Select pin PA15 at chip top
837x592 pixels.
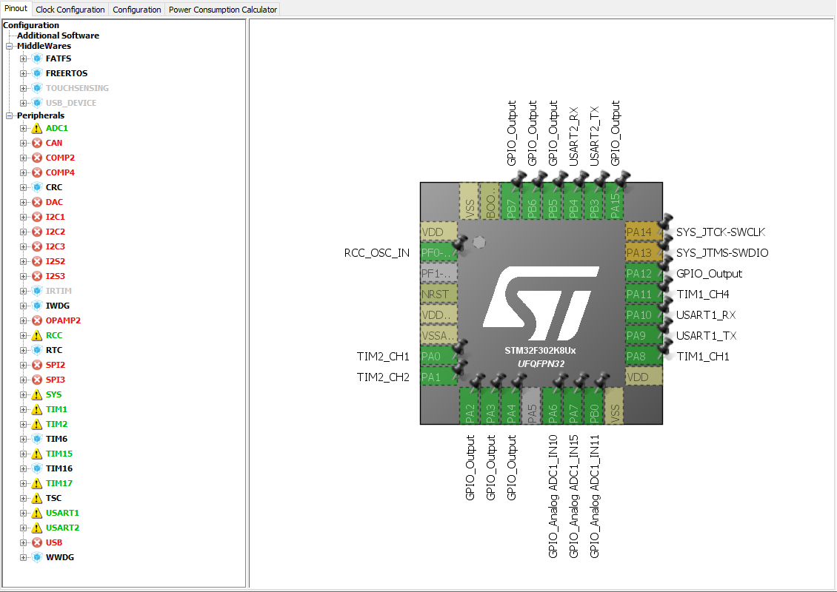tap(615, 201)
